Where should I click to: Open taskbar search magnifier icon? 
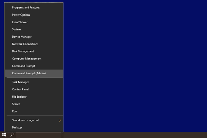(12, 135)
